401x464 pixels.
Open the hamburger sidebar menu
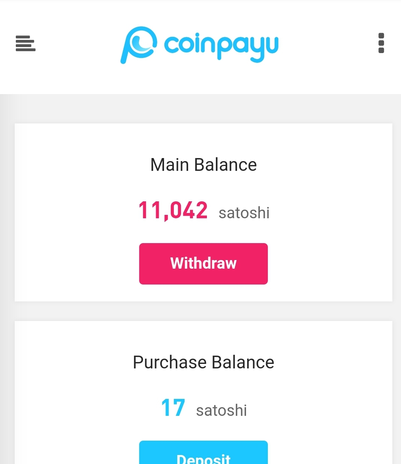pos(26,43)
